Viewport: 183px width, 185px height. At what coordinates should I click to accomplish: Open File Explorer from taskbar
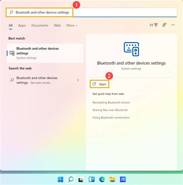112,179
